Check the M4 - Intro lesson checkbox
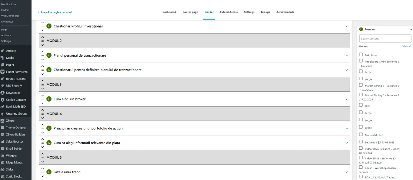The height and width of the screenshot is (180, 413). tap(361, 54)
